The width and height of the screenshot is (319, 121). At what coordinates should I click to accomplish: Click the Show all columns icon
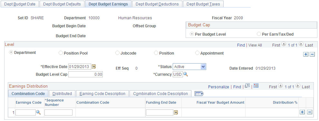[x=199, y=93]
